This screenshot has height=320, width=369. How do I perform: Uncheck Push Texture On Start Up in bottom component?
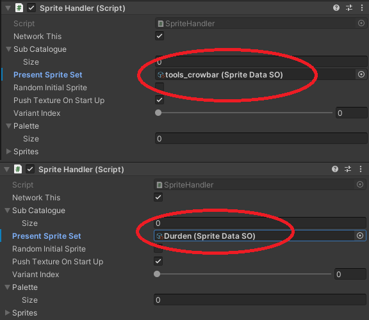coord(158,261)
